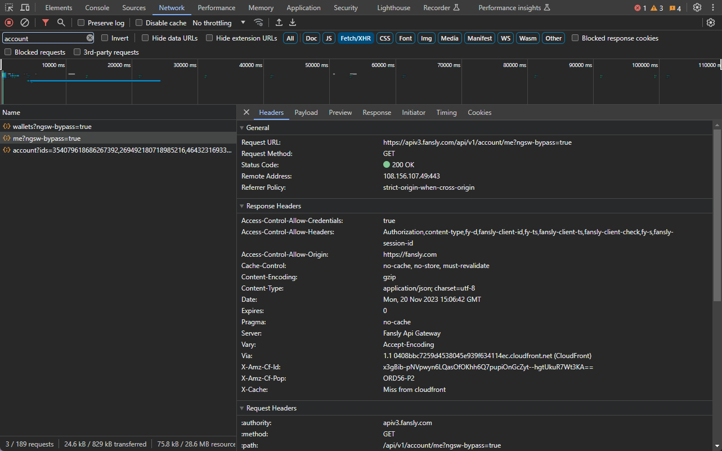Open the No throttling dropdown

coord(219,23)
